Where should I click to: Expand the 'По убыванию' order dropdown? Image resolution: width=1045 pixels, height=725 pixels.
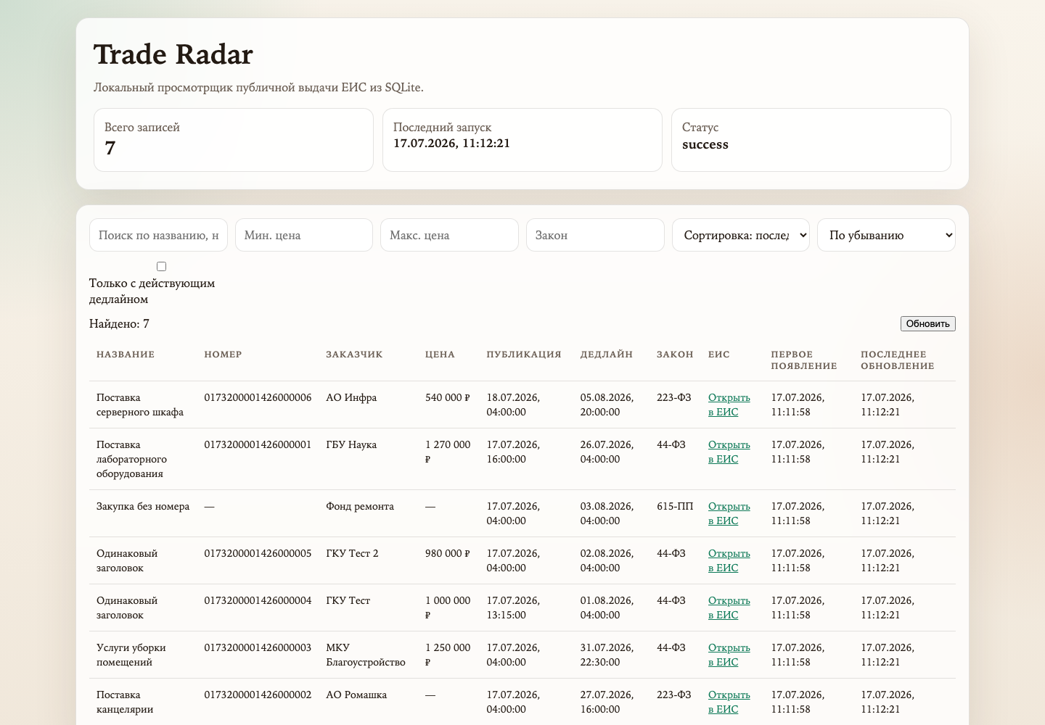tap(886, 235)
